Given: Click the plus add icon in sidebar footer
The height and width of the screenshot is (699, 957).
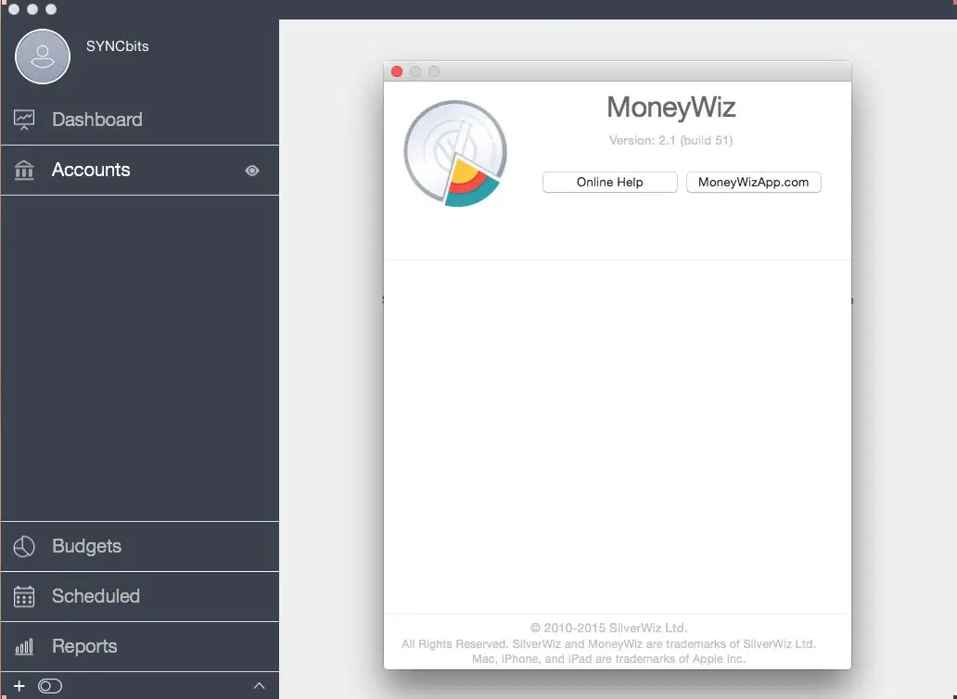Looking at the screenshot, I should click(x=19, y=686).
